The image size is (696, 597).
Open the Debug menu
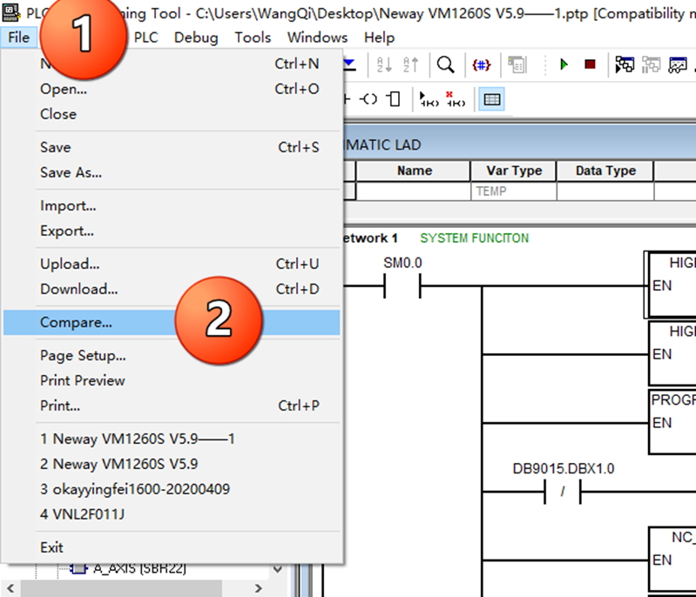tap(196, 37)
